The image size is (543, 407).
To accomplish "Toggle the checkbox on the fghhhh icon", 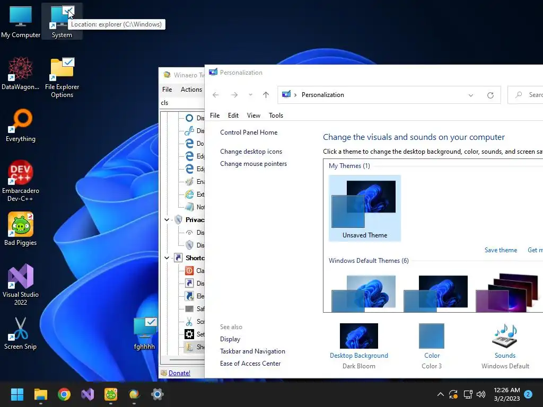I will click(151, 322).
